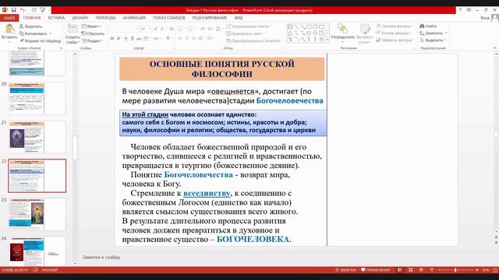Click the zoom slider handle
Image resolution: width=499 pixels, height=280 pixels.
click(455, 270)
